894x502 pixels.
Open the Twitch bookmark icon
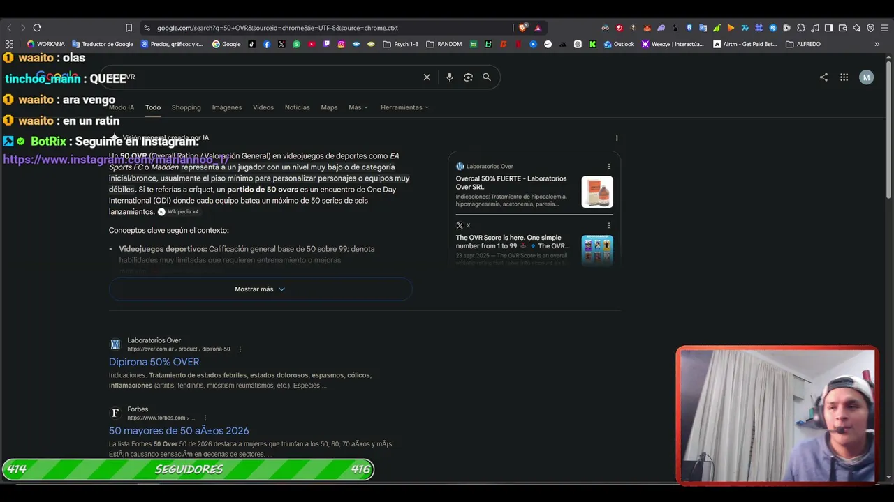[x=326, y=44]
